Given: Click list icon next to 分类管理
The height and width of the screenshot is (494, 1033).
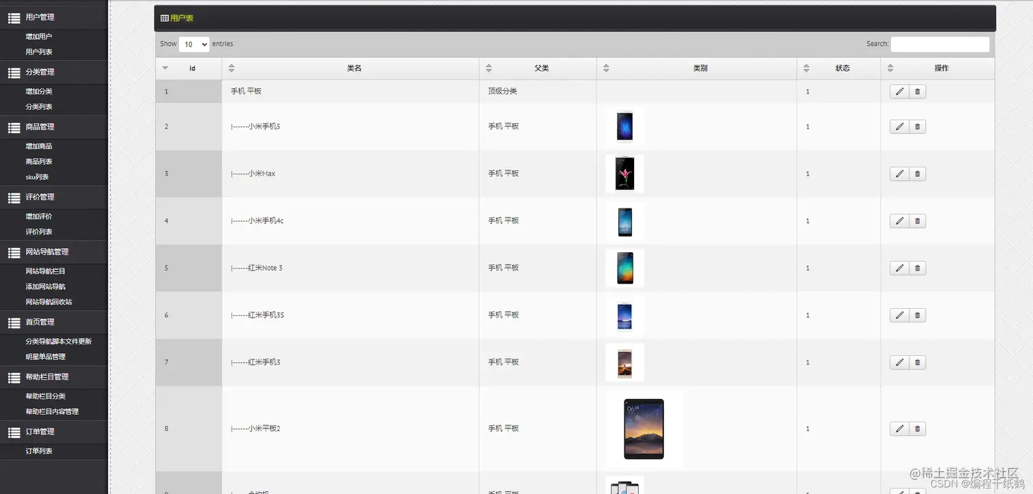Looking at the screenshot, I should click(14, 72).
